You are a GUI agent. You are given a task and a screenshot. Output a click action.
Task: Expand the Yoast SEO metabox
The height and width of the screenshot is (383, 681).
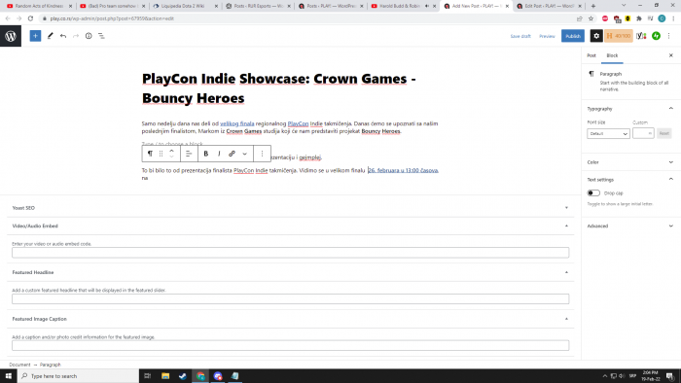(290, 208)
